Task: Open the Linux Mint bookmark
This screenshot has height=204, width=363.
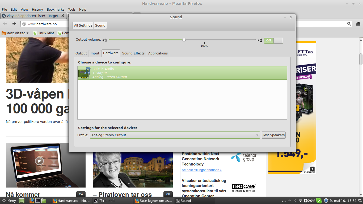Action: (x=43, y=33)
